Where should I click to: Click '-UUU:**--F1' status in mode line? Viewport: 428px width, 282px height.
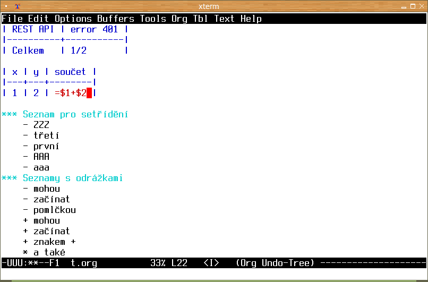[31, 263]
